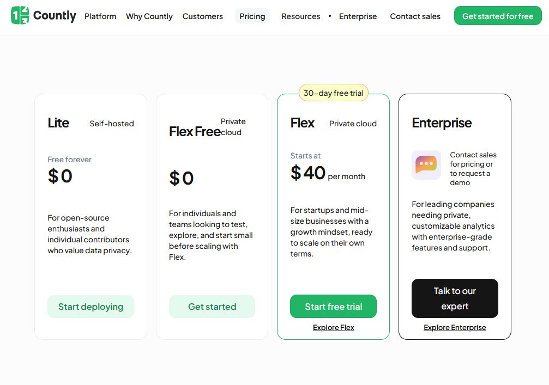Viewport: 549px width, 385px height.
Task: Click the chat bubble icon on Enterprise card
Action: pyautogui.click(x=426, y=164)
